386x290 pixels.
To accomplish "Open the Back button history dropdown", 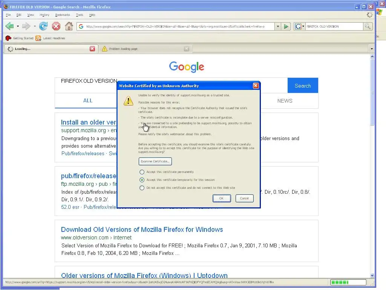I will click(x=18, y=26).
